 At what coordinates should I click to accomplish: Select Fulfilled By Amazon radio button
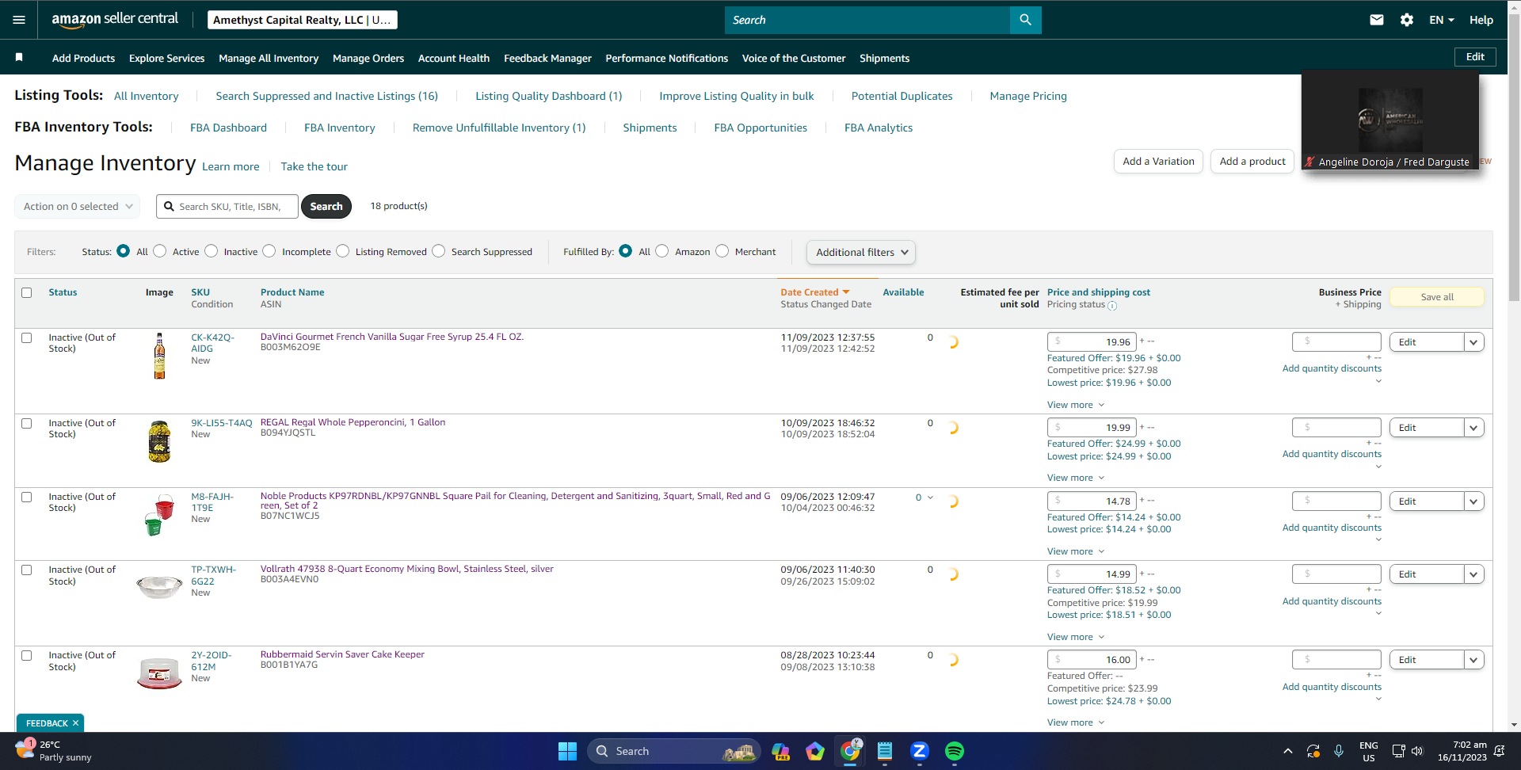[x=662, y=251]
